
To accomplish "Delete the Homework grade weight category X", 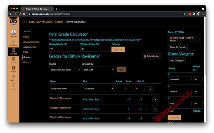I will pyautogui.click(x=169, y=74).
